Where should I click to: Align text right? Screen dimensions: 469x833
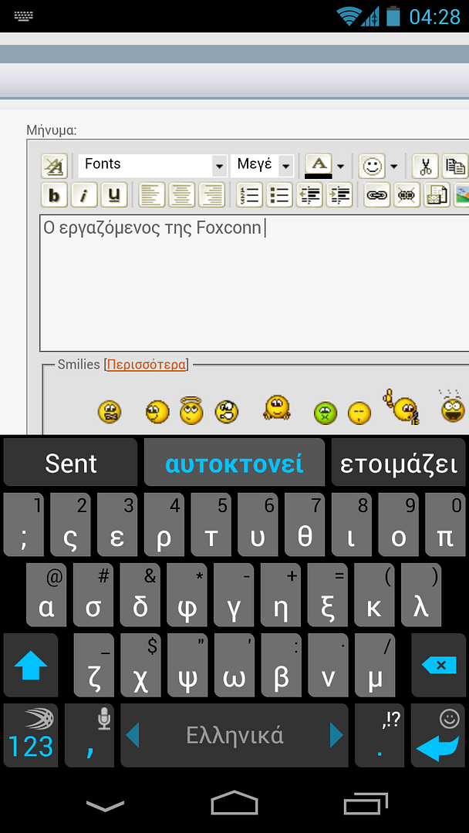click(211, 195)
